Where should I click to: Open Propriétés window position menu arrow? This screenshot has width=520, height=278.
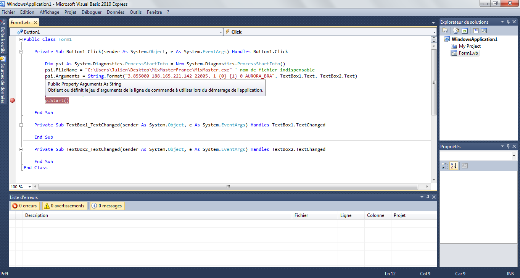pos(502,146)
